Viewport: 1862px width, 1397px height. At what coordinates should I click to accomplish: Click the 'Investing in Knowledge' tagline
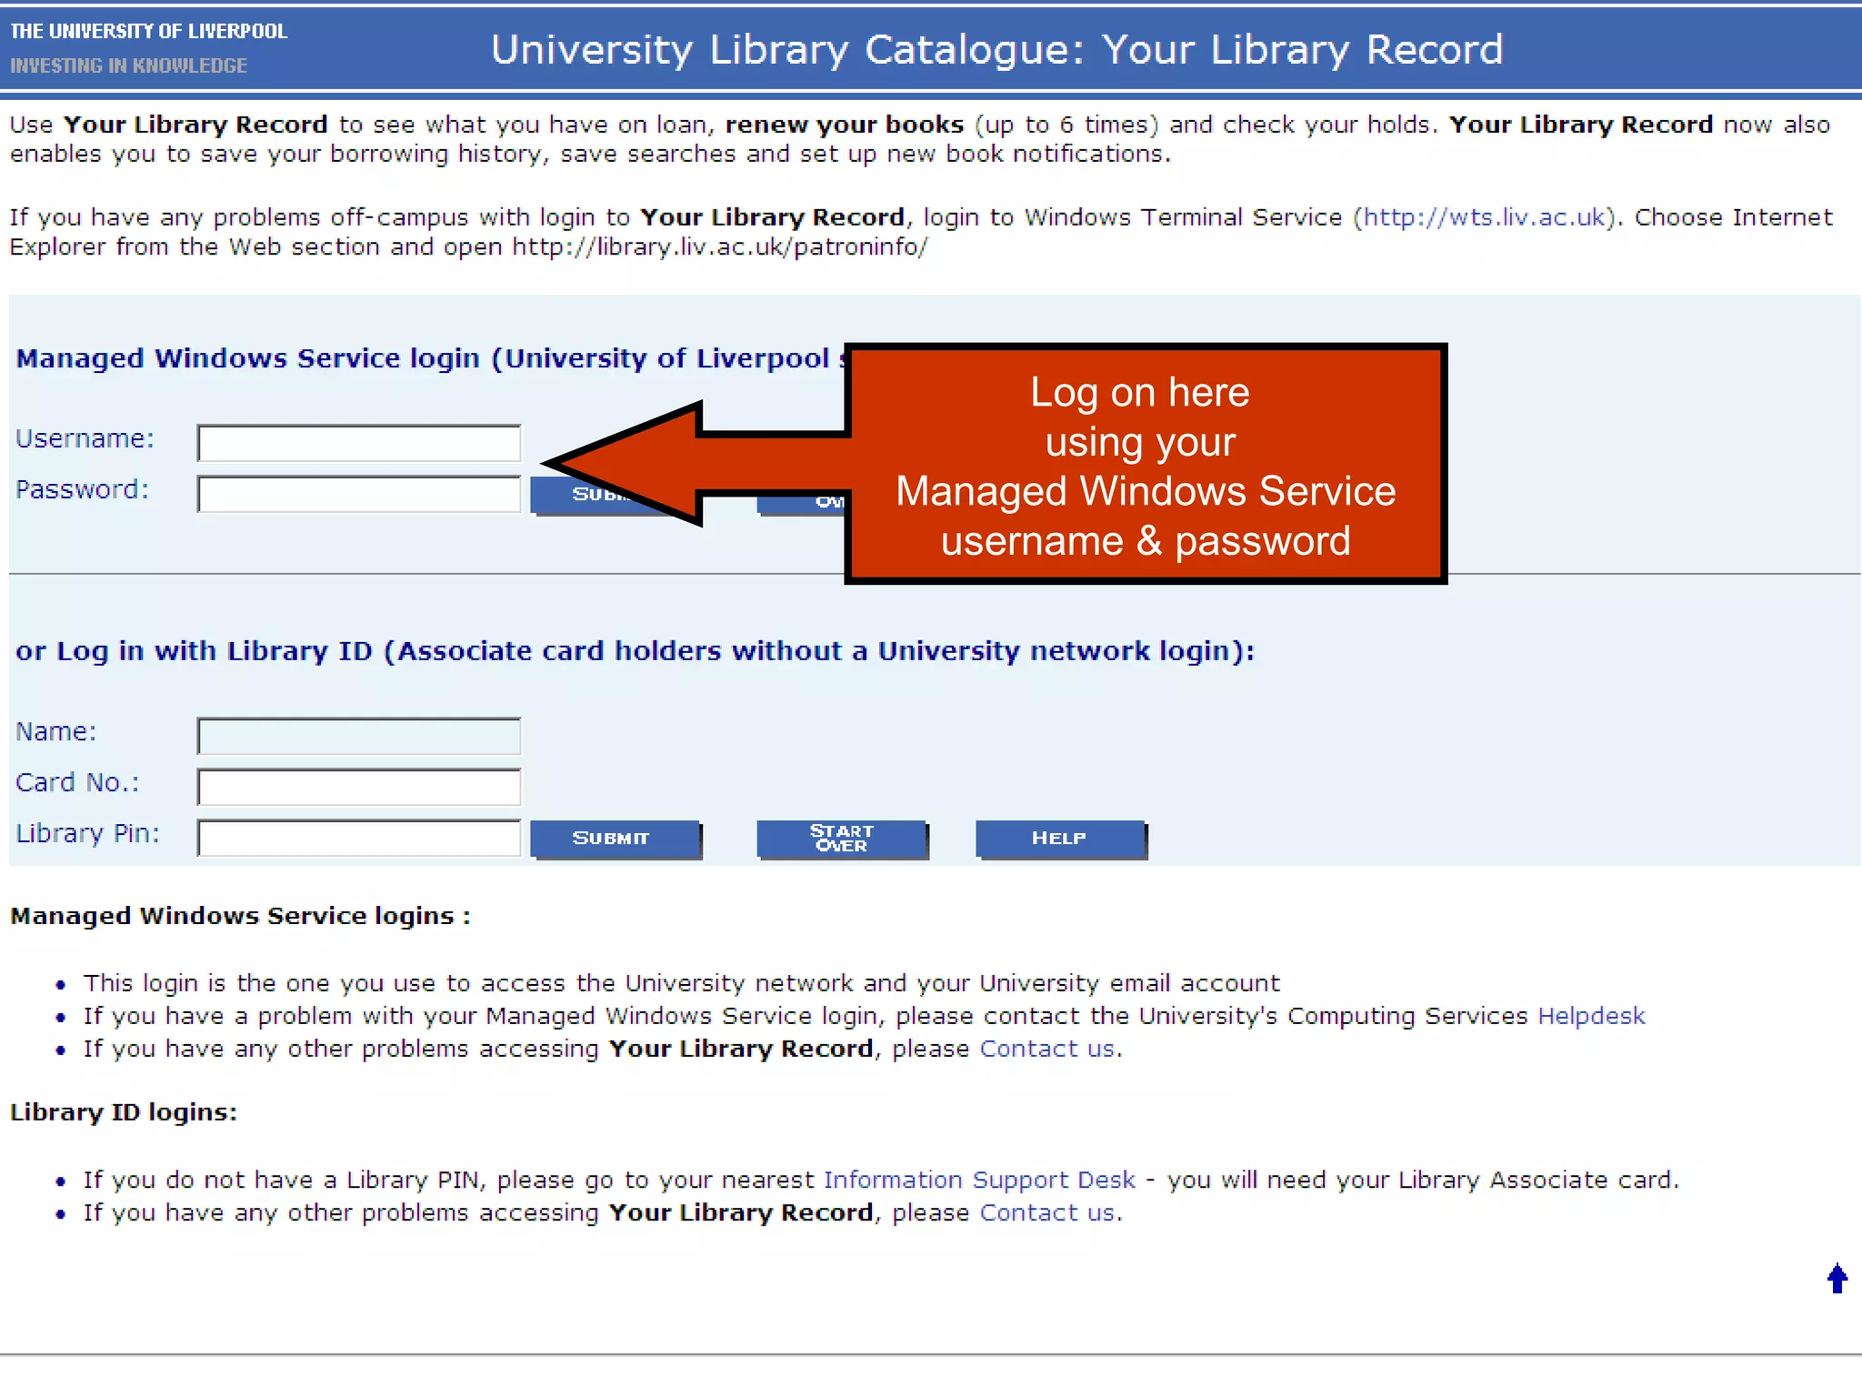129,65
